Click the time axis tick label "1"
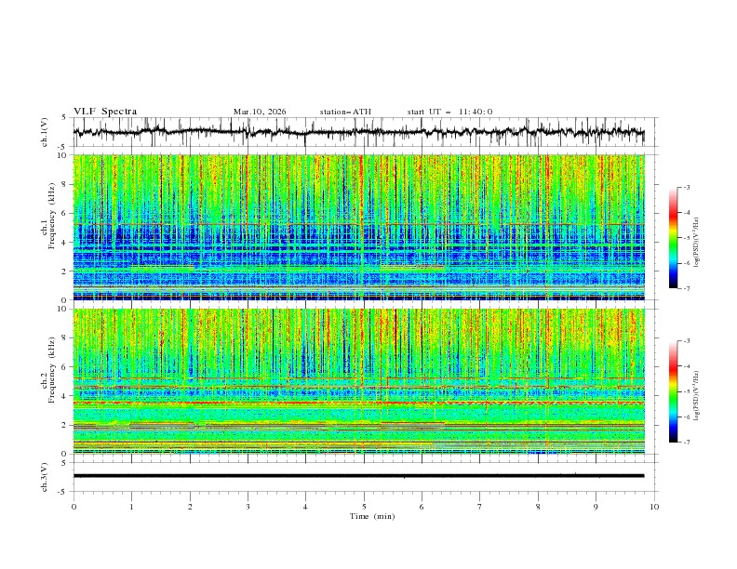 [131, 507]
